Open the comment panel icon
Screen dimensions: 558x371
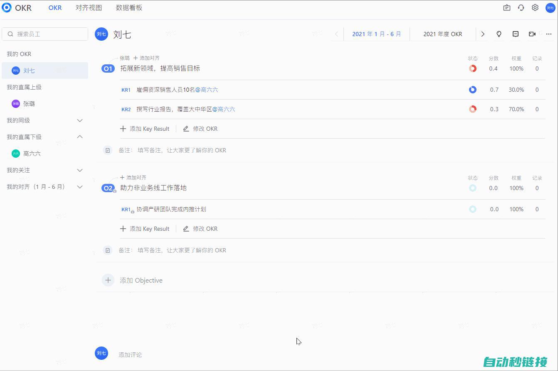(x=516, y=34)
